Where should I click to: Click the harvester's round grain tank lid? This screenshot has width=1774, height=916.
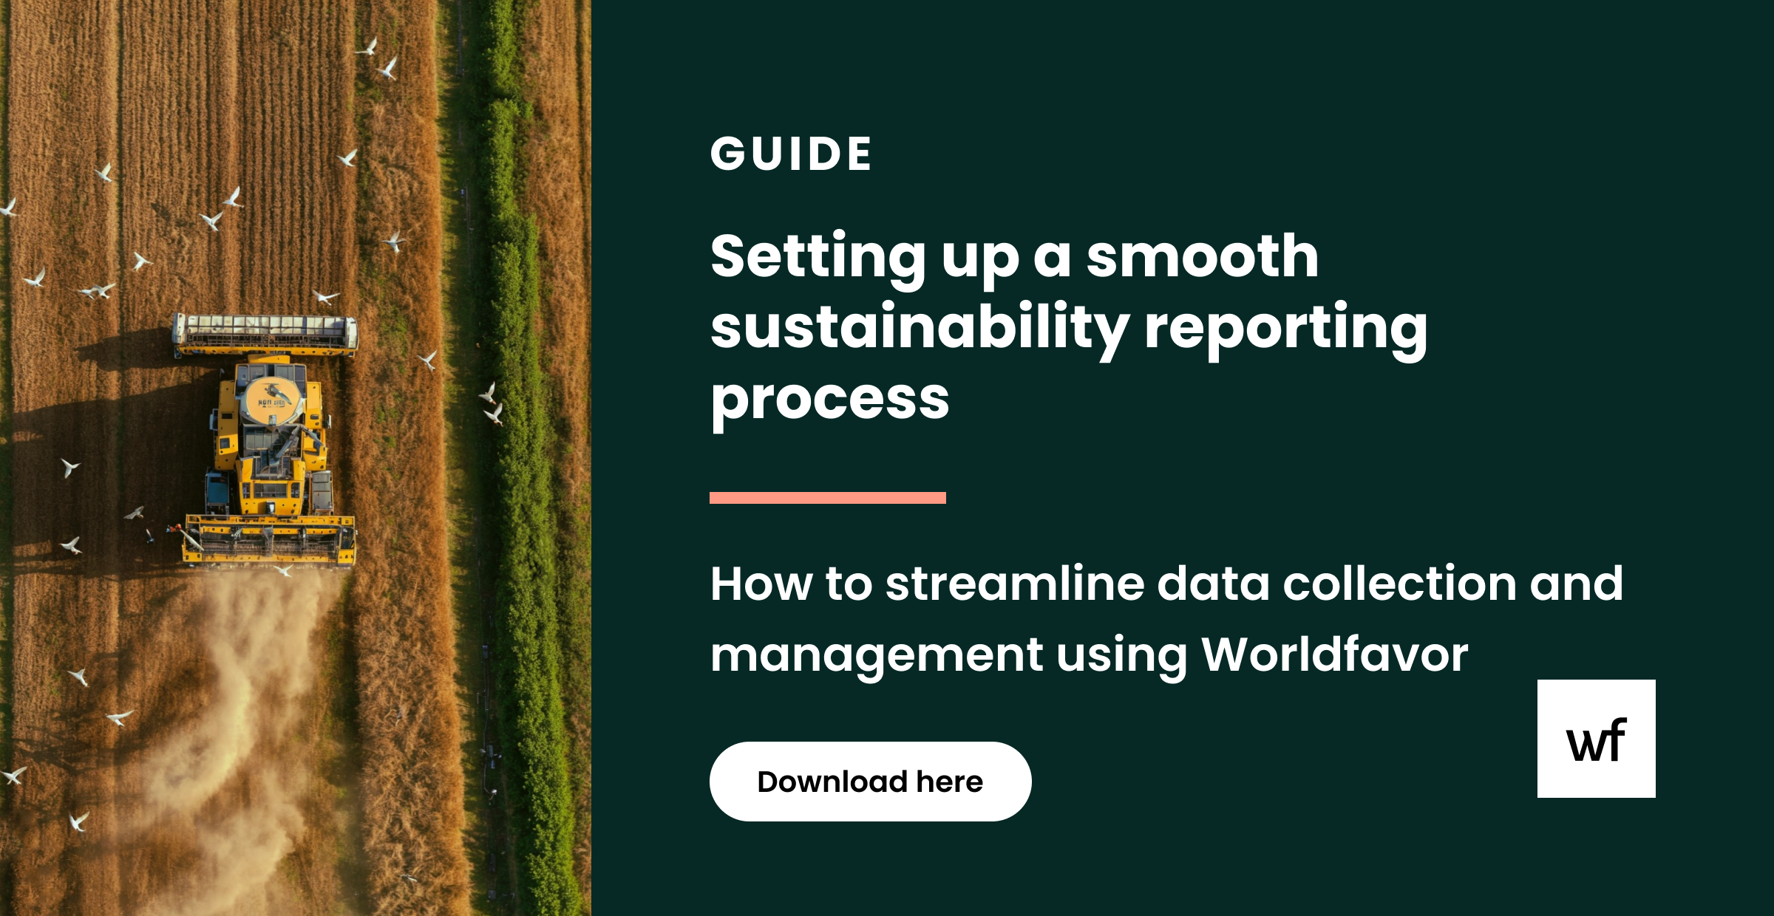tap(271, 400)
